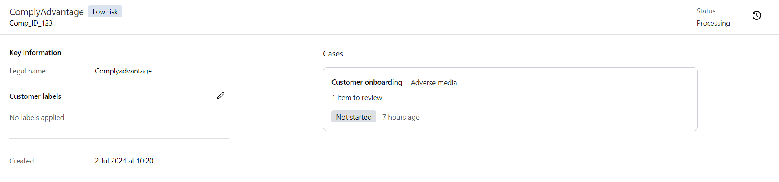Viewport: 779px width, 182px height.
Task: Click the ComplyAdvantage customer title
Action: (x=46, y=12)
